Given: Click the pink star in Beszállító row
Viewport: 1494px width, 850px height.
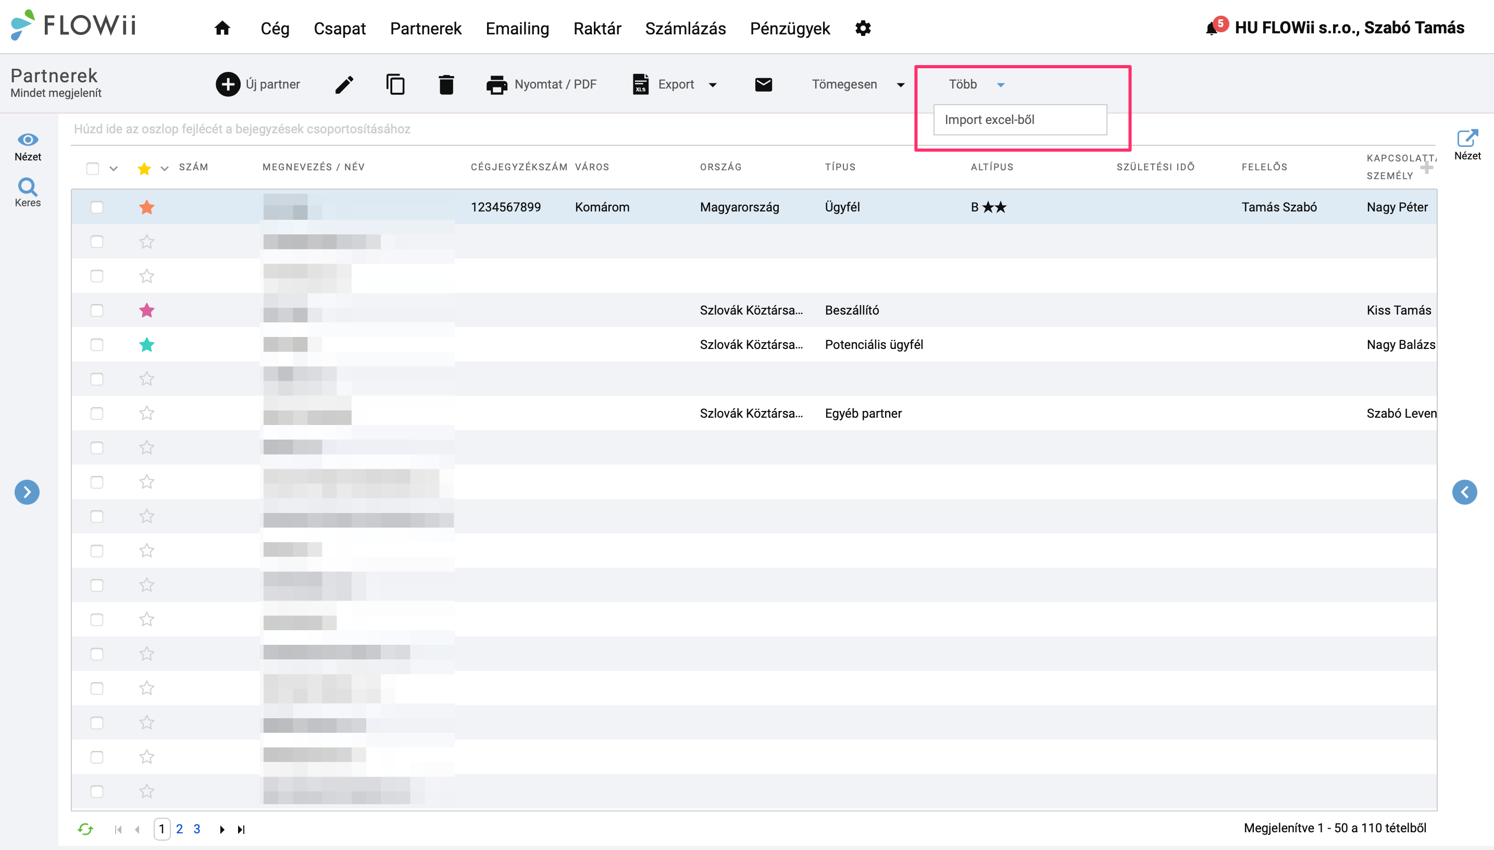Looking at the screenshot, I should tap(146, 310).
